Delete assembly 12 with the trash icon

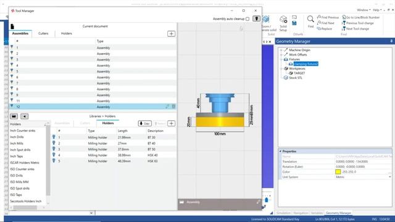173,107
